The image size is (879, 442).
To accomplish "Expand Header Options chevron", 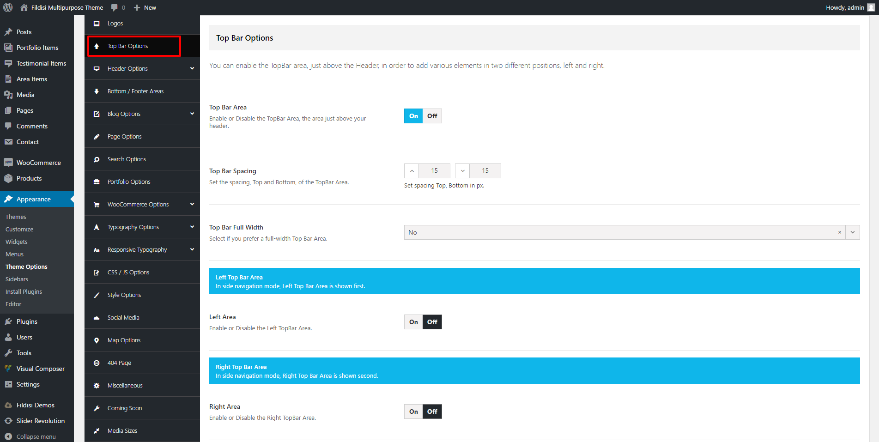I will click(192, 68).
